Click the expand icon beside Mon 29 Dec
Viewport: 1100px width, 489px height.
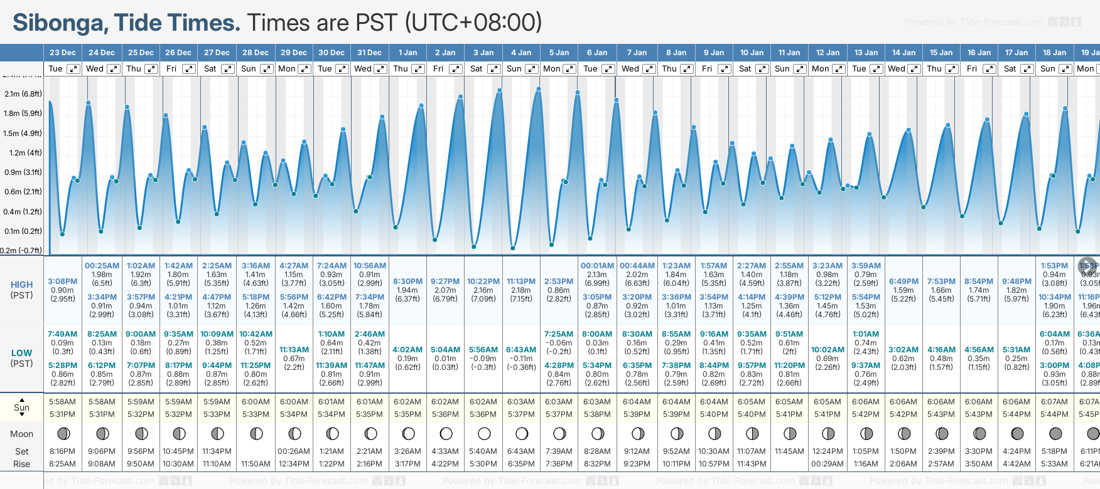tap(305, 69)
